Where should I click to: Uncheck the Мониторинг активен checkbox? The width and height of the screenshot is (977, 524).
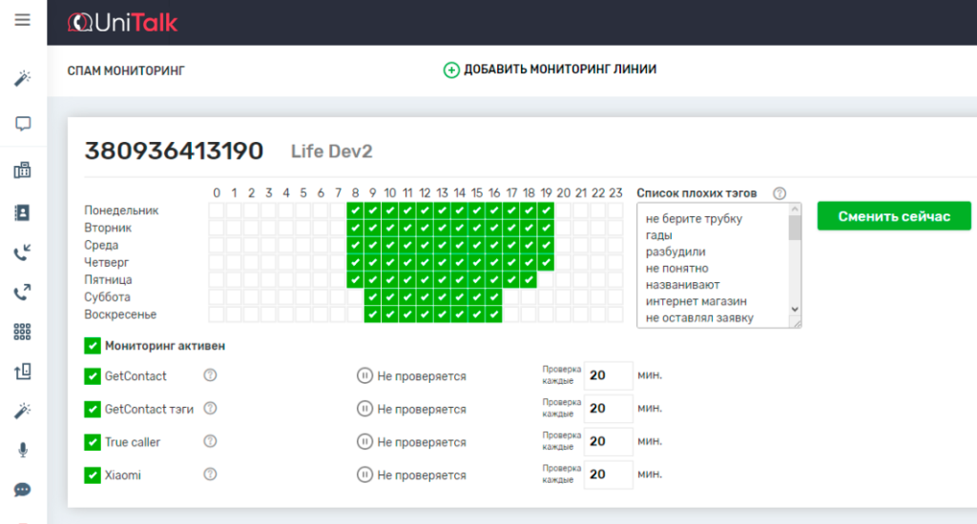tap(93, 346)
